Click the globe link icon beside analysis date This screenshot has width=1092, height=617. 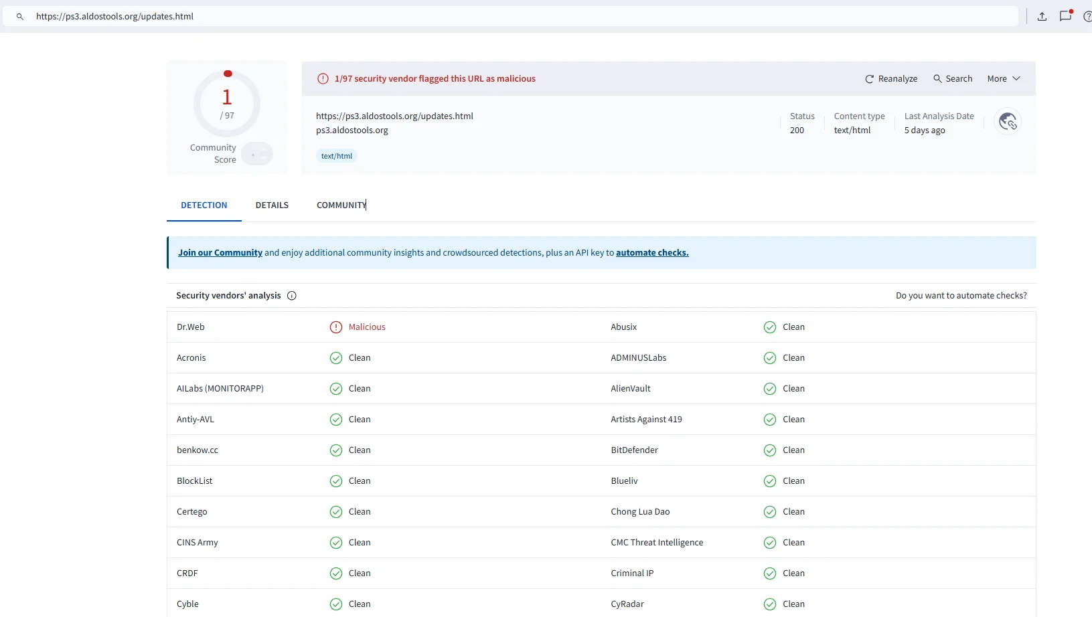(1007, 122)
